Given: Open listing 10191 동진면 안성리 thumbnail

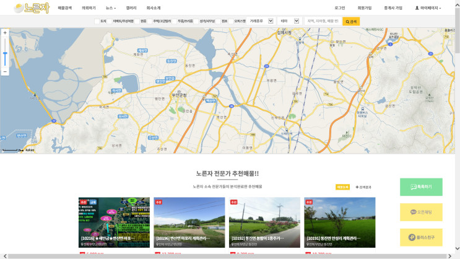Looking at the screenshot, I should (340, 222).
